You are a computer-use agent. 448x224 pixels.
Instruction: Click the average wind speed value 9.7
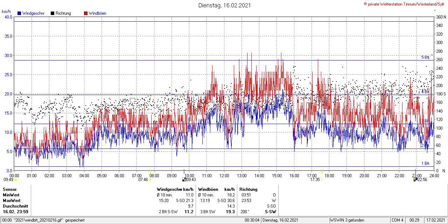(191, 206)
